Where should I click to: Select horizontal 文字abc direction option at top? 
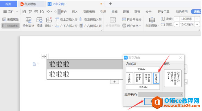(143, 69)
